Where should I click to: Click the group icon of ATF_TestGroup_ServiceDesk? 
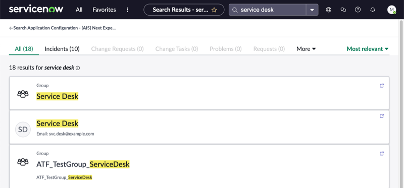23,162
